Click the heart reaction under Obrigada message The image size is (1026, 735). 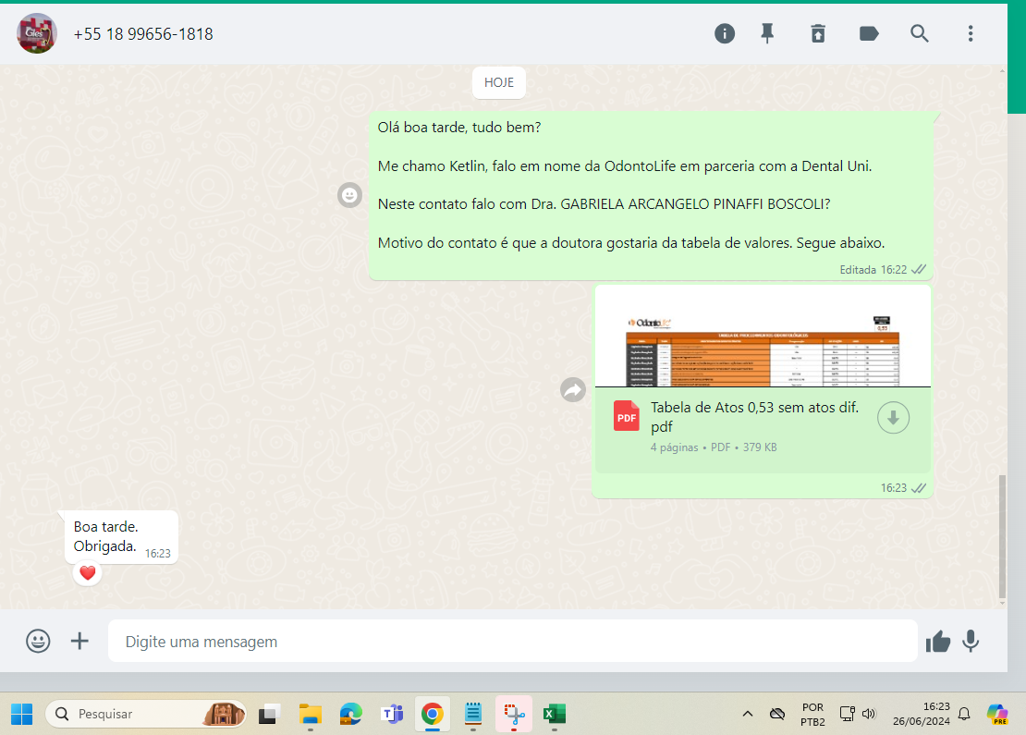(x=88, y=573)
